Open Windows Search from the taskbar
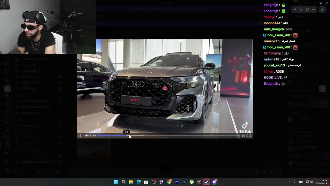This screenshot has width=330, height=186. click(x=123, y=182)
